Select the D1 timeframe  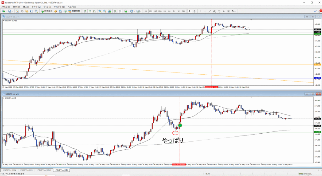tap(174, 11)
